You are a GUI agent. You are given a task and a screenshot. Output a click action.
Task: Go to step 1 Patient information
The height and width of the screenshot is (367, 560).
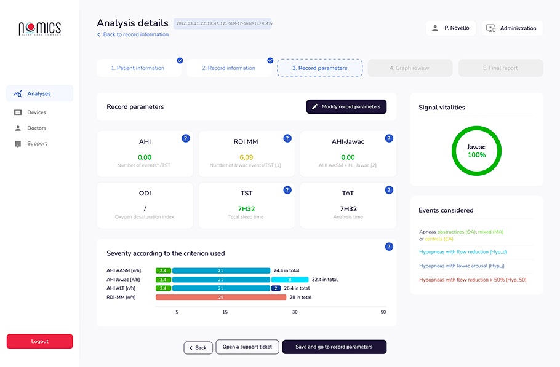tap(138, 68)
